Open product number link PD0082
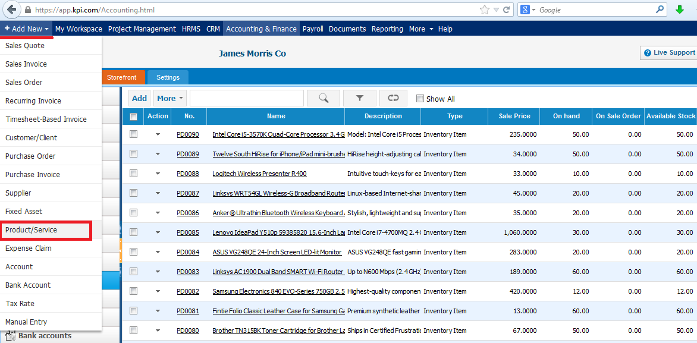 coord(187,291)
